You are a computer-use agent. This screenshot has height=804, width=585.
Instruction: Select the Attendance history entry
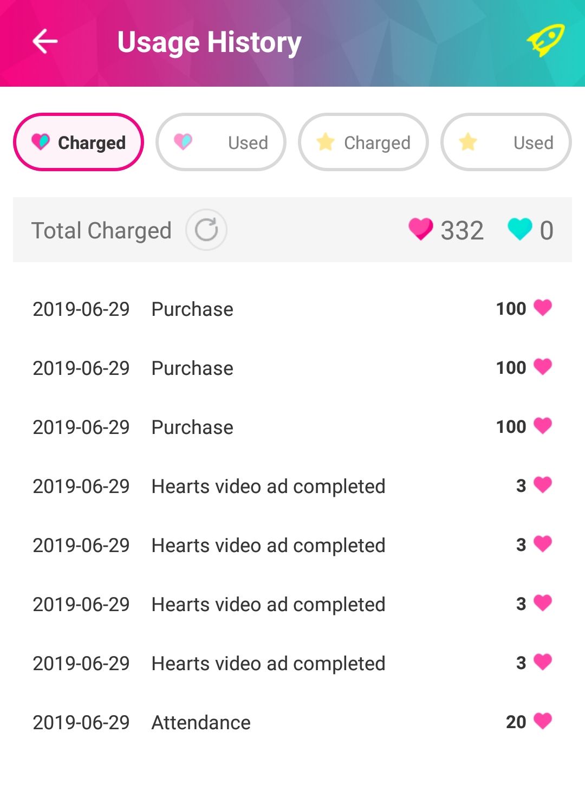coord(201,723)
